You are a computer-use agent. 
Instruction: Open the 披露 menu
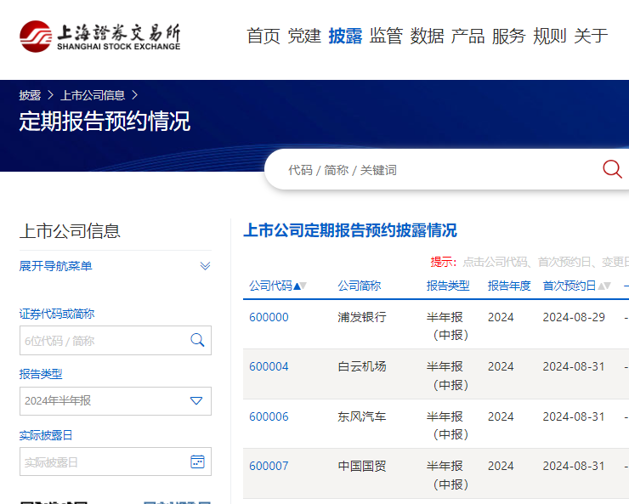[x=345, y=36]
